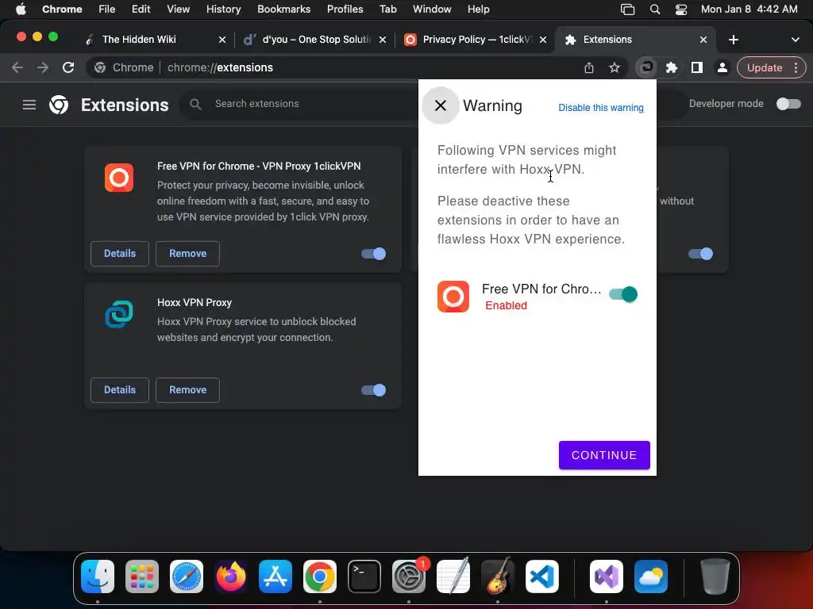Toggle off Hoxx VPN Proxy extension switch
The width and height of the screenshot is (813, 609).
coord(373,390)
